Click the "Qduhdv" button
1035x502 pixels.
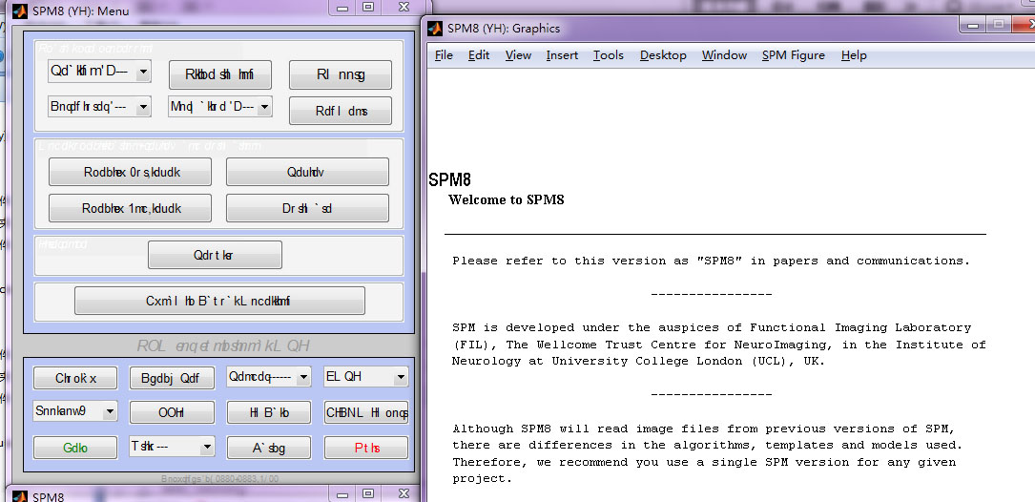pos(307,172)
